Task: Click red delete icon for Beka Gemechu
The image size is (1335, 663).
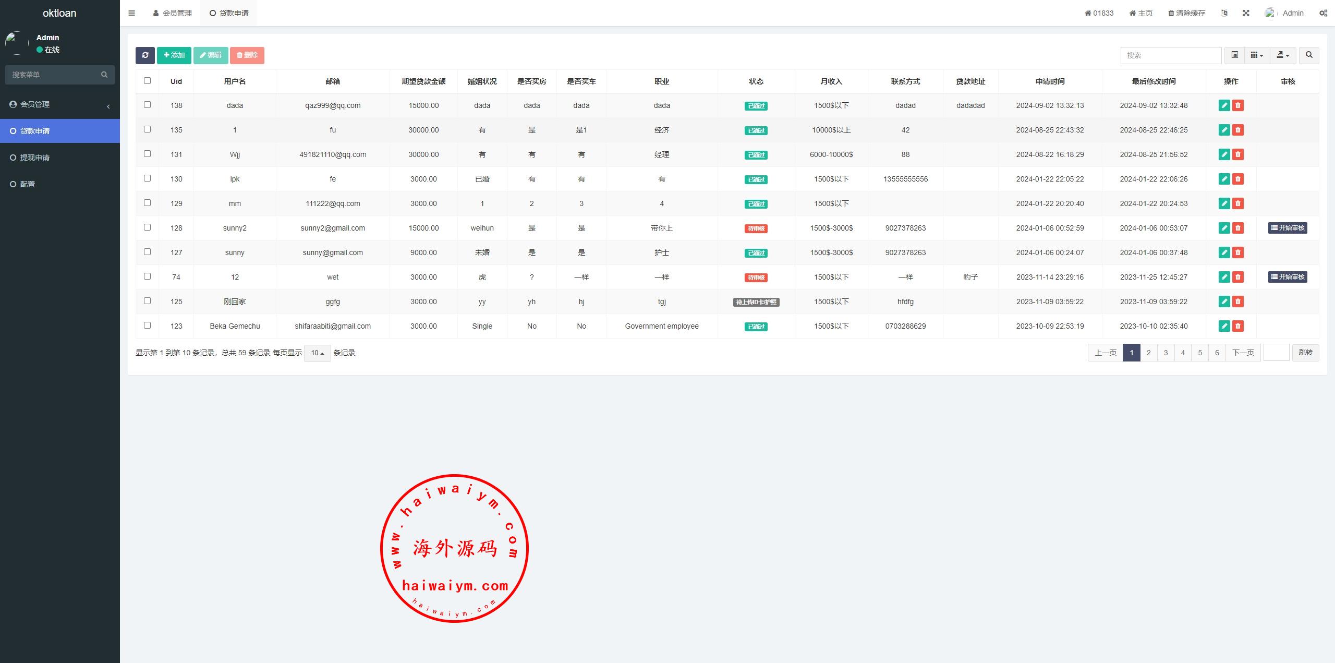Action: tap(1238, 326)
